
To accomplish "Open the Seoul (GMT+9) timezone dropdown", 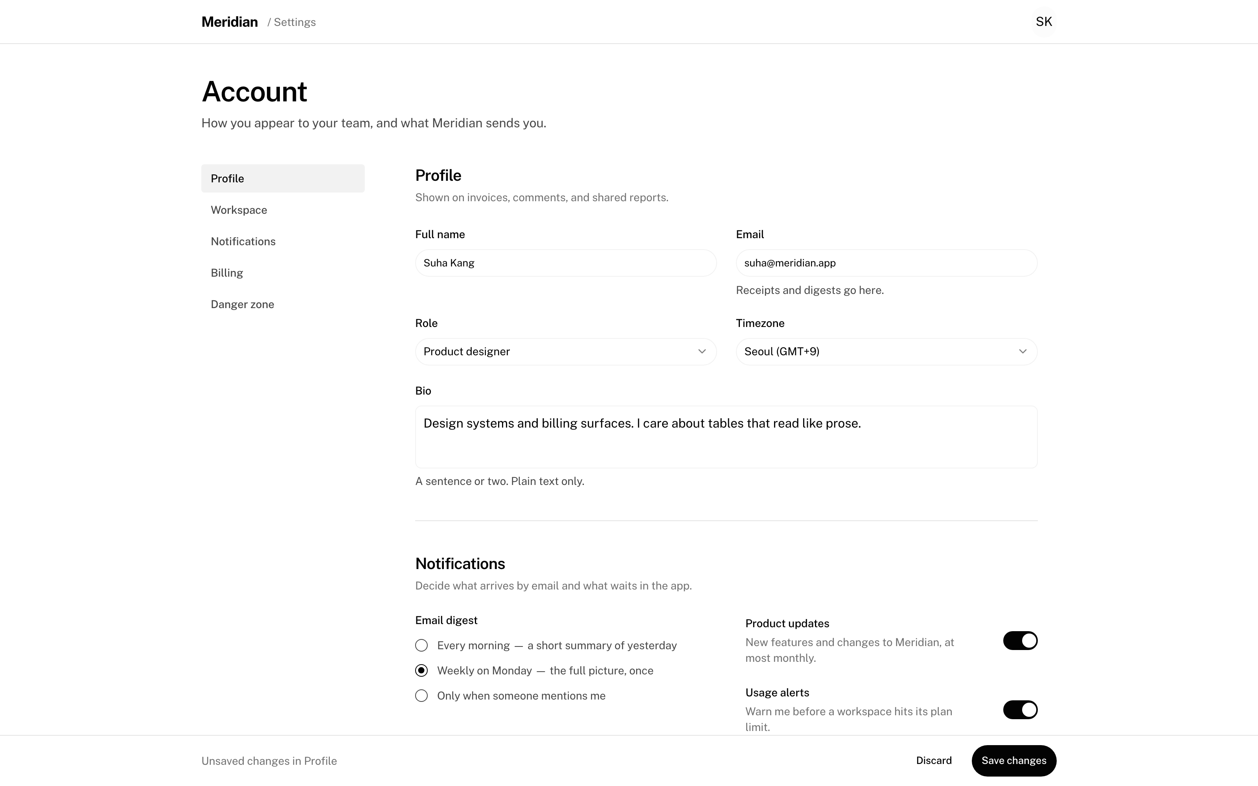I will pos(886,351).
